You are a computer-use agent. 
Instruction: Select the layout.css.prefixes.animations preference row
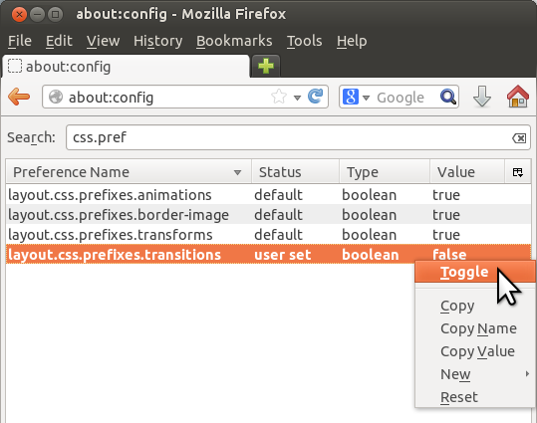269,195
